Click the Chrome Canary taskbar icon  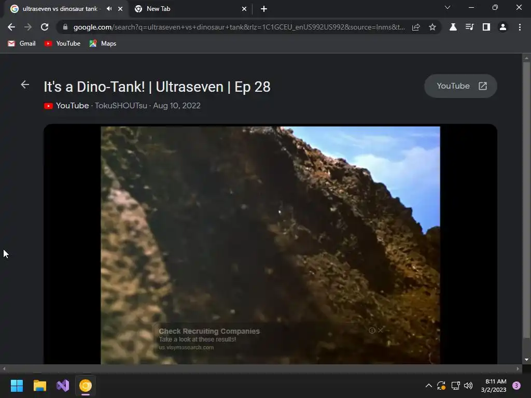(86, 386)
